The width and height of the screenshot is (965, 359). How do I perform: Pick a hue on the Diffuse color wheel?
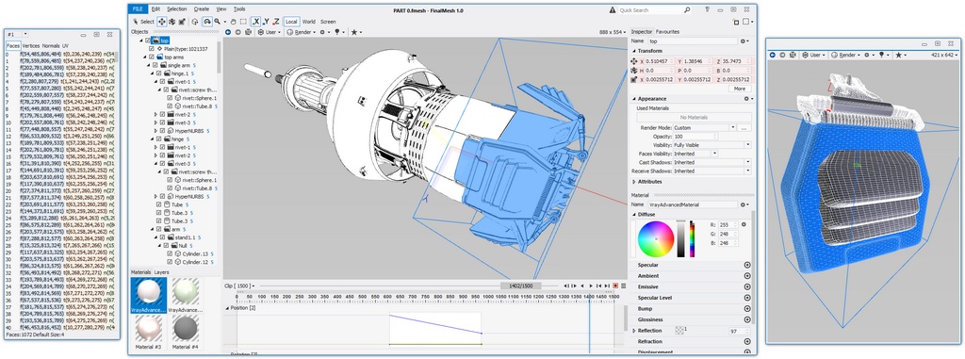click(656, 238)
